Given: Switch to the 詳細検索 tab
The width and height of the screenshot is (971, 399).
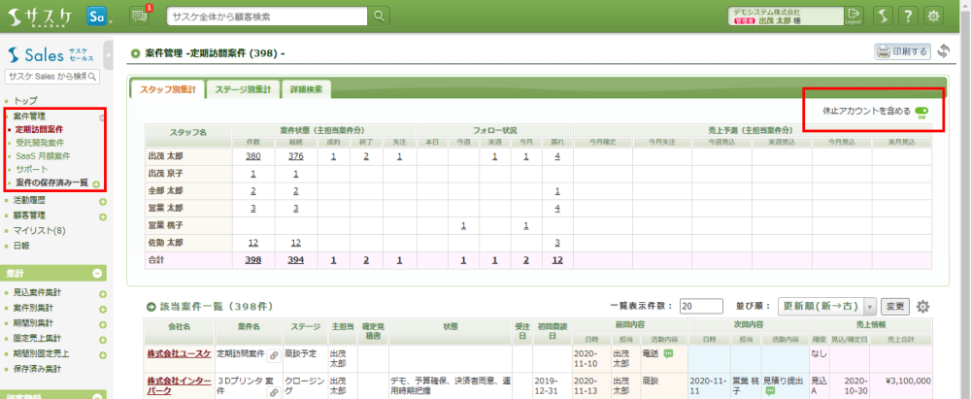Looking at the screenshot, I should pos(308,89).
